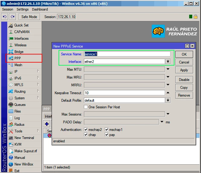Click the undo arrow toolbar button
201x173 pixels.
[x=5, y=17]
